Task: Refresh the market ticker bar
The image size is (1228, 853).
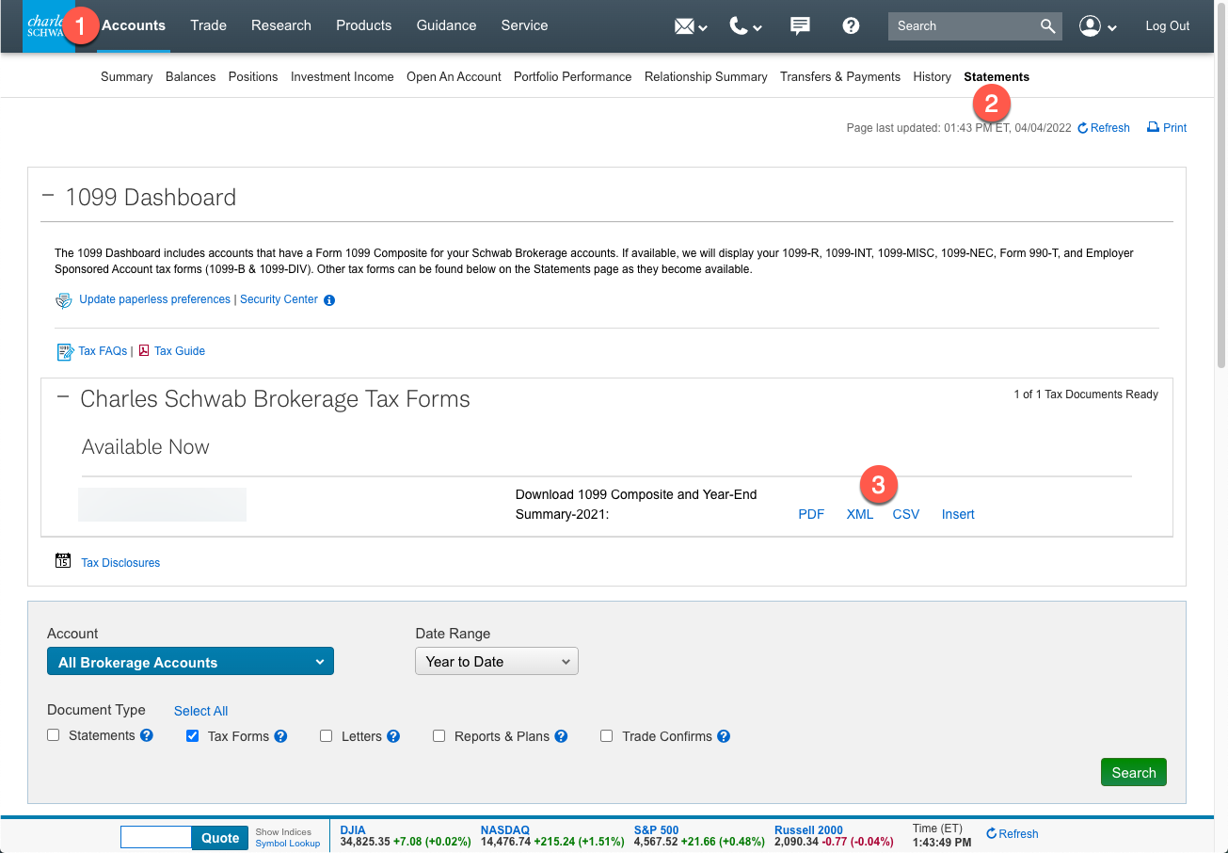Action: 1013,833
